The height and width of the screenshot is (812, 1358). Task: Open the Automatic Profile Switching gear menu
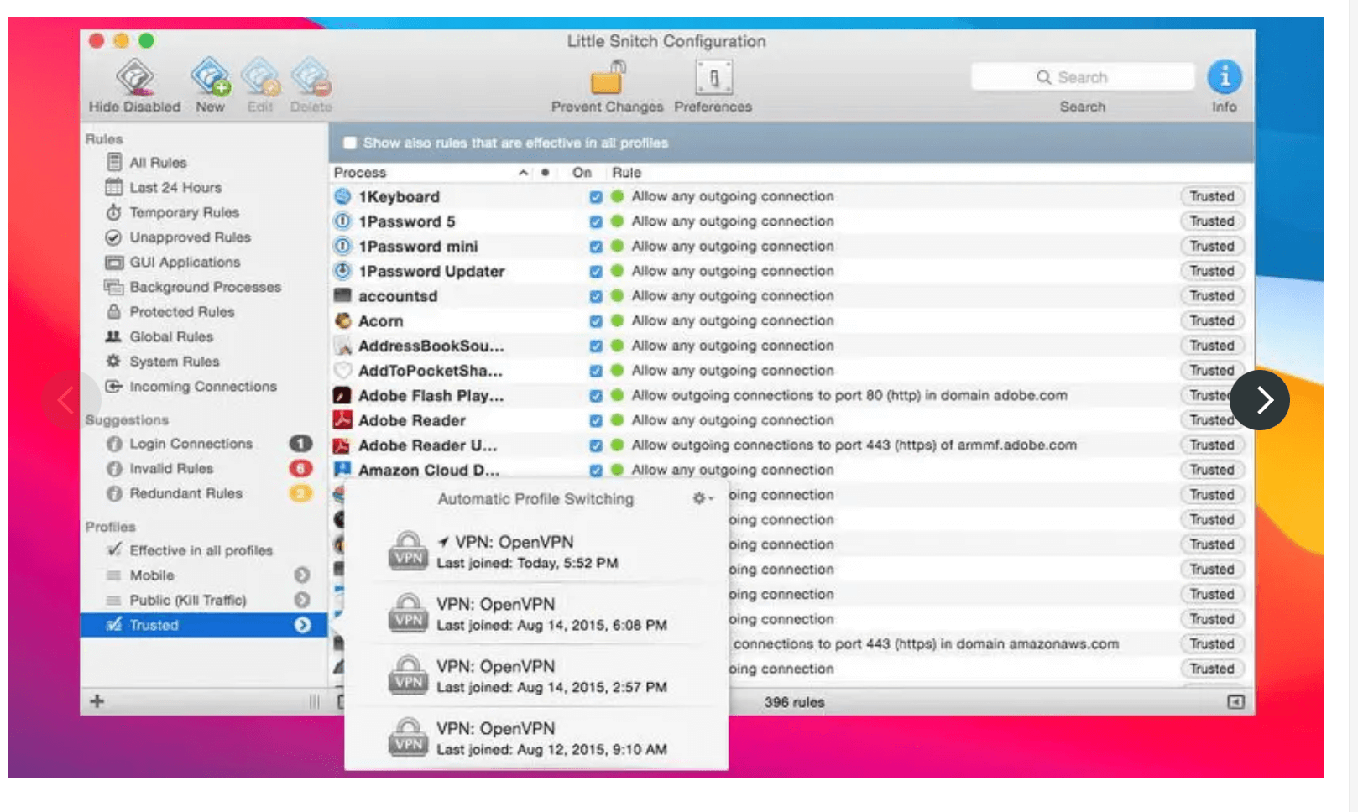click(x=703, y=498)
